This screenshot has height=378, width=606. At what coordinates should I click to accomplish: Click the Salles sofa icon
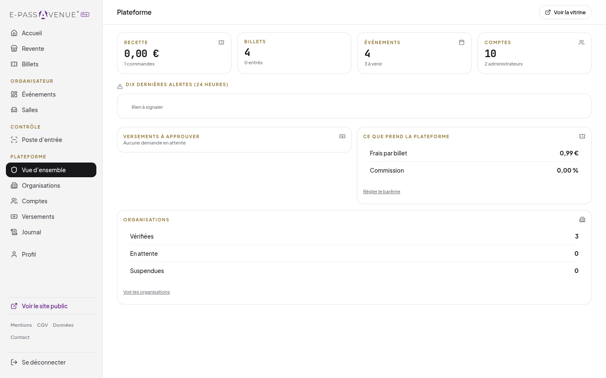[x=14, y=110]
